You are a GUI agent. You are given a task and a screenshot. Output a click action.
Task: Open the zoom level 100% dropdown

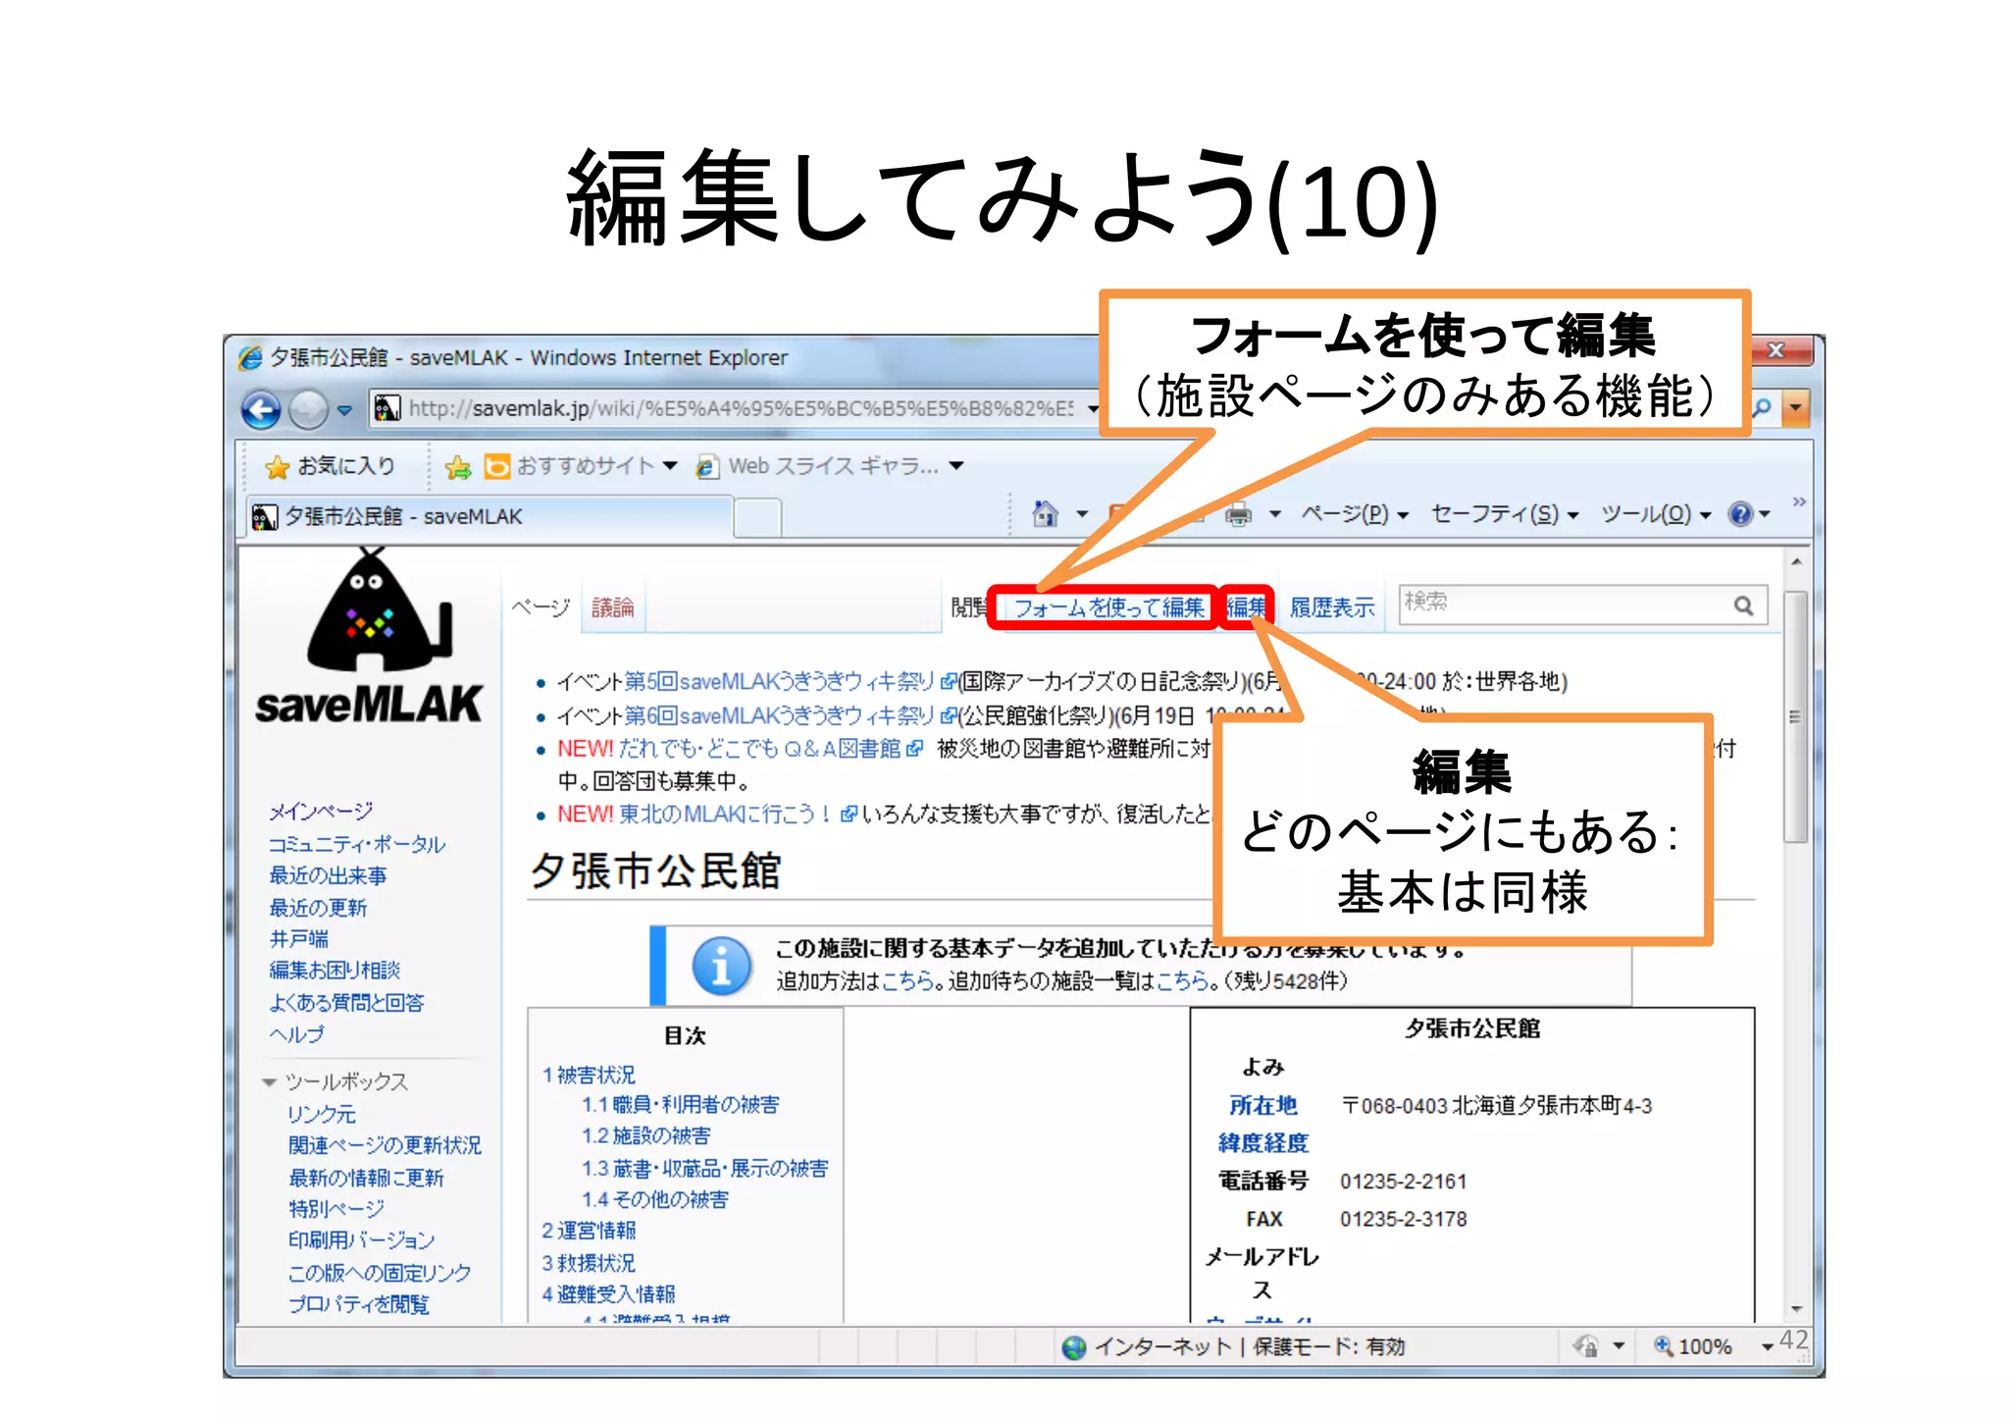1767,1346
